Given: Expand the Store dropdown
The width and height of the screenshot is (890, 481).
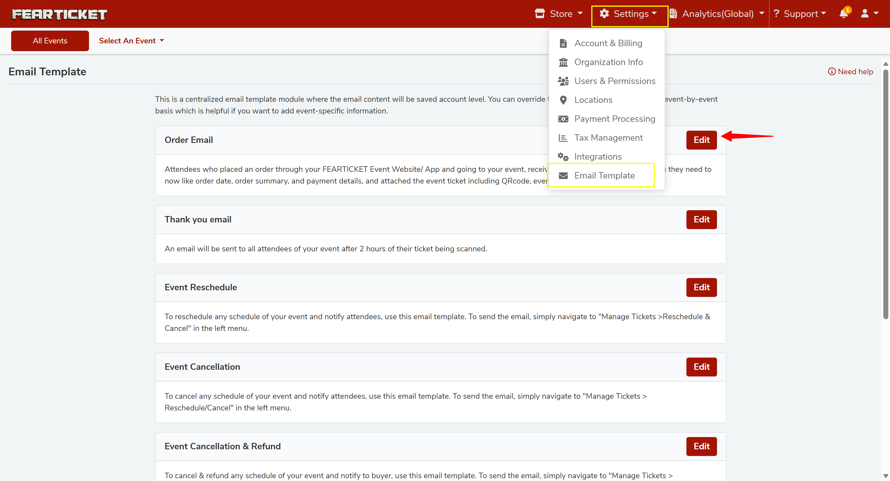Looking at the screenshot, I should click(559, 14).
